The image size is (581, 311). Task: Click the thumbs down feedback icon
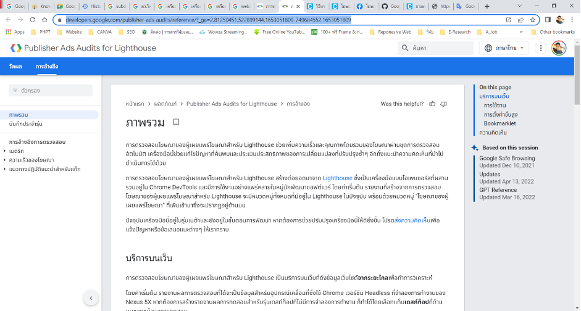click(x=442, y=104)
